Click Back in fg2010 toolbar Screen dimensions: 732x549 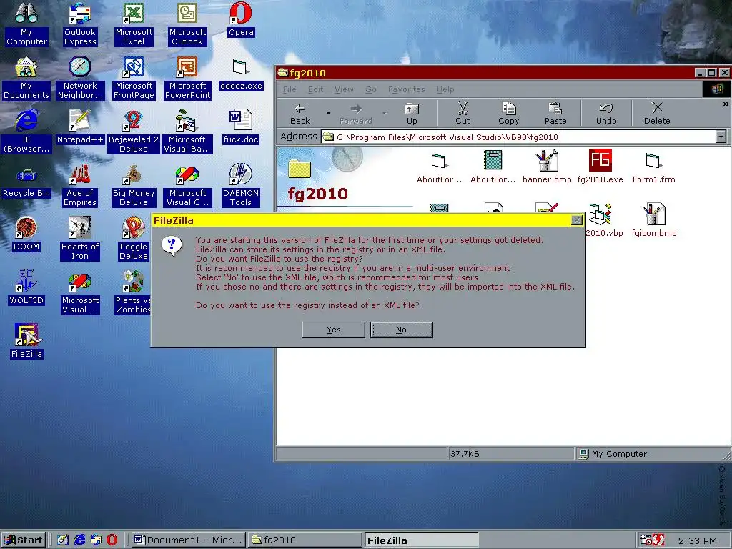point(300,114)
